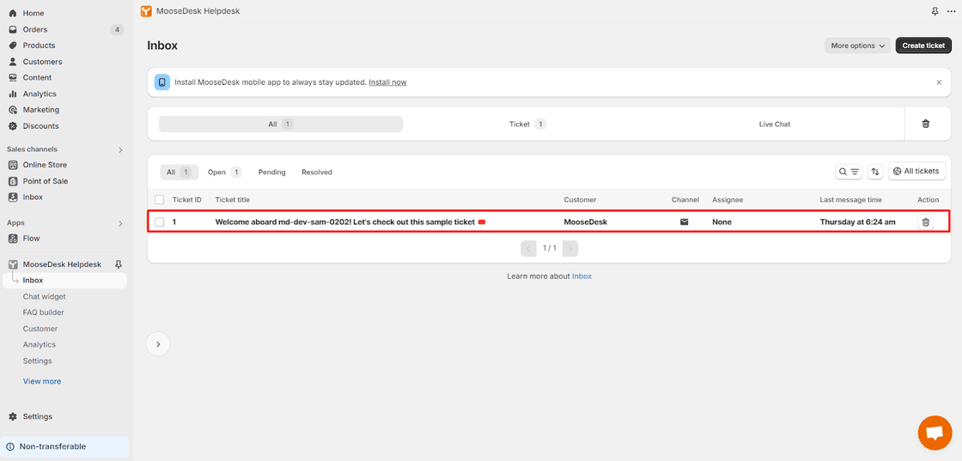
Task: Open Shopify admin Settings
Action: click(x=38, y=416)
